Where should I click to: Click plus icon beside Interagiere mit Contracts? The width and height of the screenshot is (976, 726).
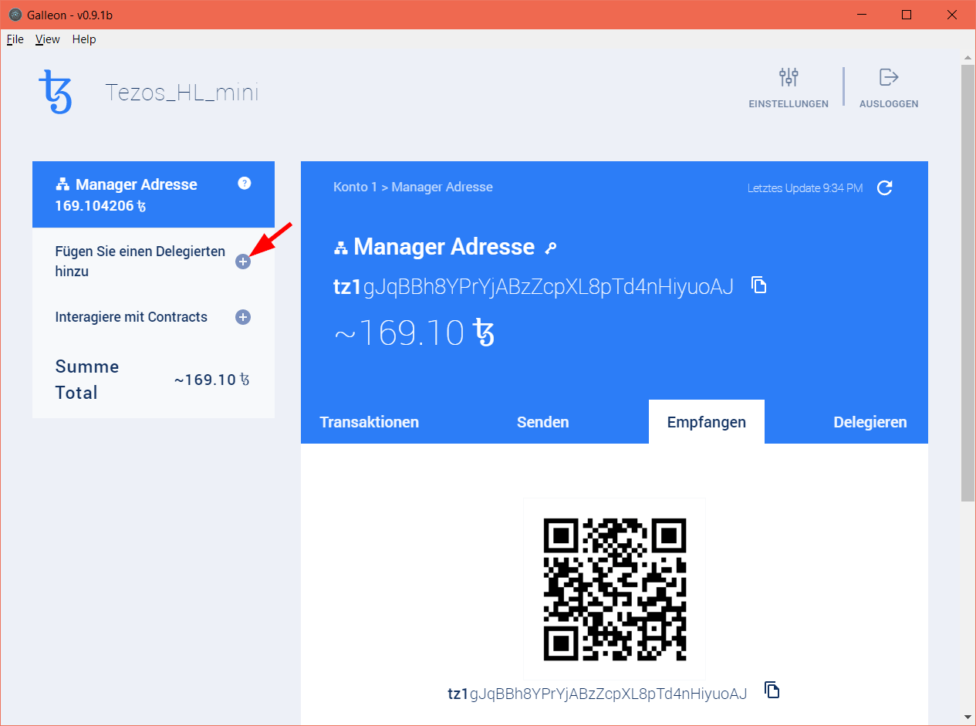(243, 317)
